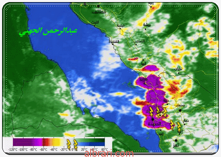
Task: Open the albrari.com watermark link
Action: (109, 153)
